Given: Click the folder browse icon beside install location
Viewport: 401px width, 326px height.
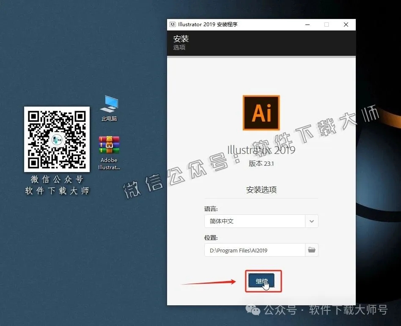Looking at the screenshot, I should [x=312, y=250].
